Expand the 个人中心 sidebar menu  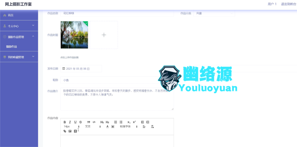[19, 26]
